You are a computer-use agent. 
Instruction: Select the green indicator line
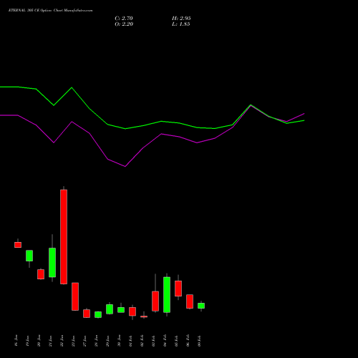click(152, 108)
